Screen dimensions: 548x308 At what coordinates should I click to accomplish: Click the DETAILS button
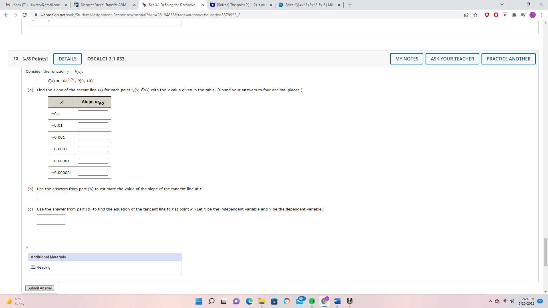tap(67, 59)
